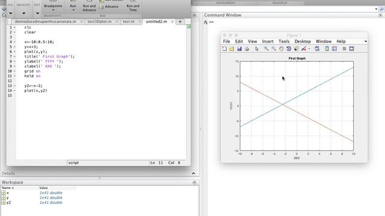
Task: Open the Command Window actions circle icon
Action: [x=380, y=15]
